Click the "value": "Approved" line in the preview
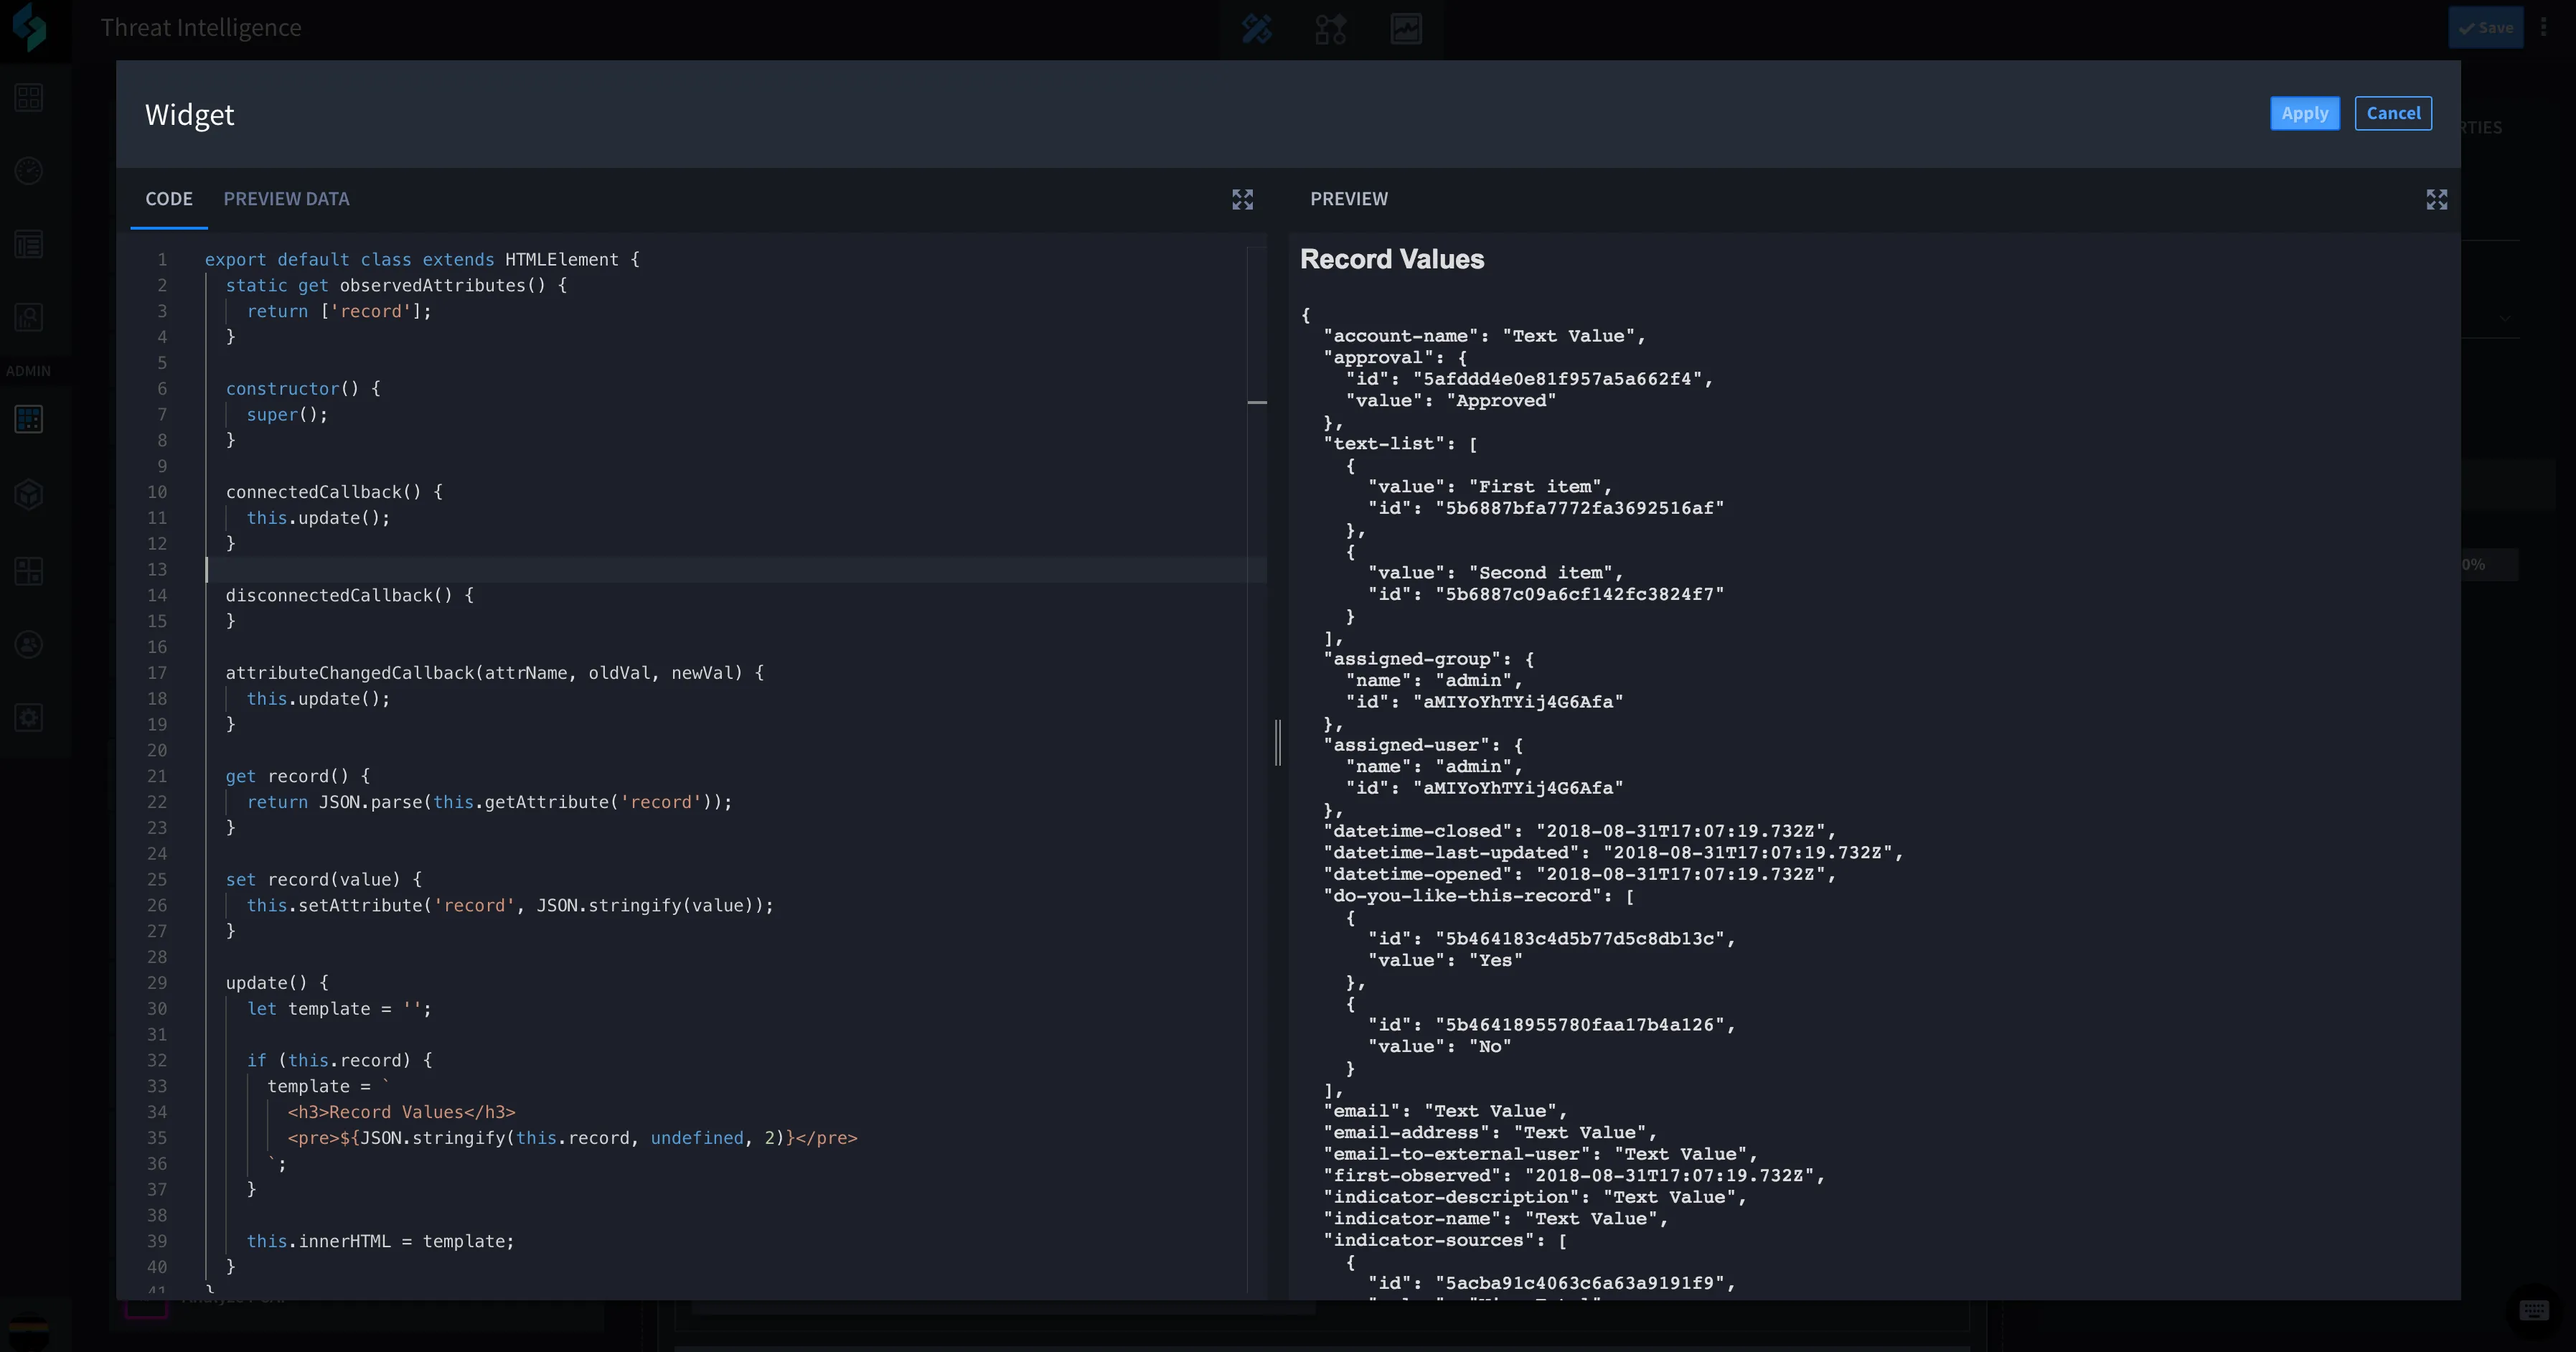 (x=1451, y=401)
